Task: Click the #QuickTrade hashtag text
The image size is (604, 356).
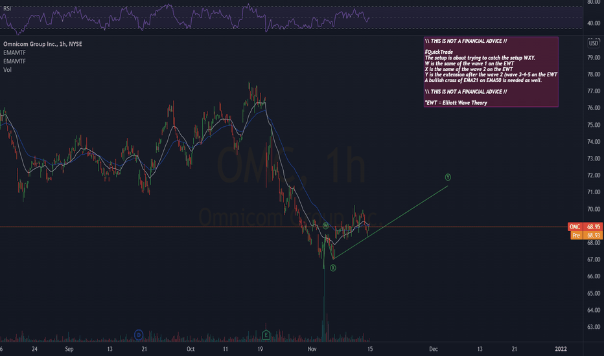Action: (x=439, y=52)
